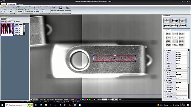
Task: Click the move-right arrow button
Action: (182, 37)
